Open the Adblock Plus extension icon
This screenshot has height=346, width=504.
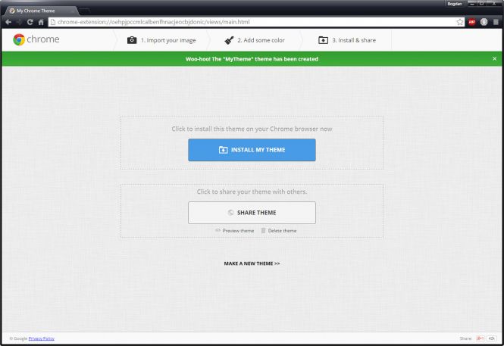point(472,22)
